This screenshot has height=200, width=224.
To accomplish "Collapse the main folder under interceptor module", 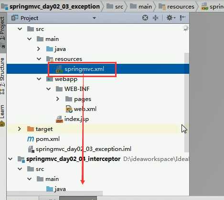I will pyautogui.click(x=30, y=179).
